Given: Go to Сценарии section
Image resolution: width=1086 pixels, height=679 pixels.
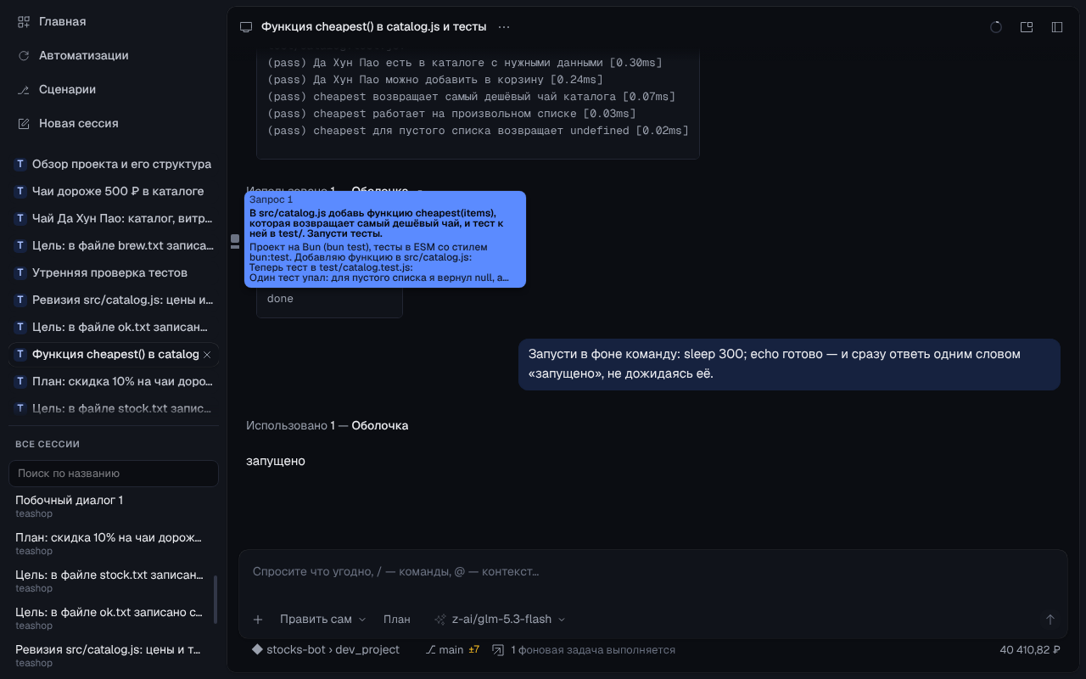Looking at the screenshot, I should 114,89.
